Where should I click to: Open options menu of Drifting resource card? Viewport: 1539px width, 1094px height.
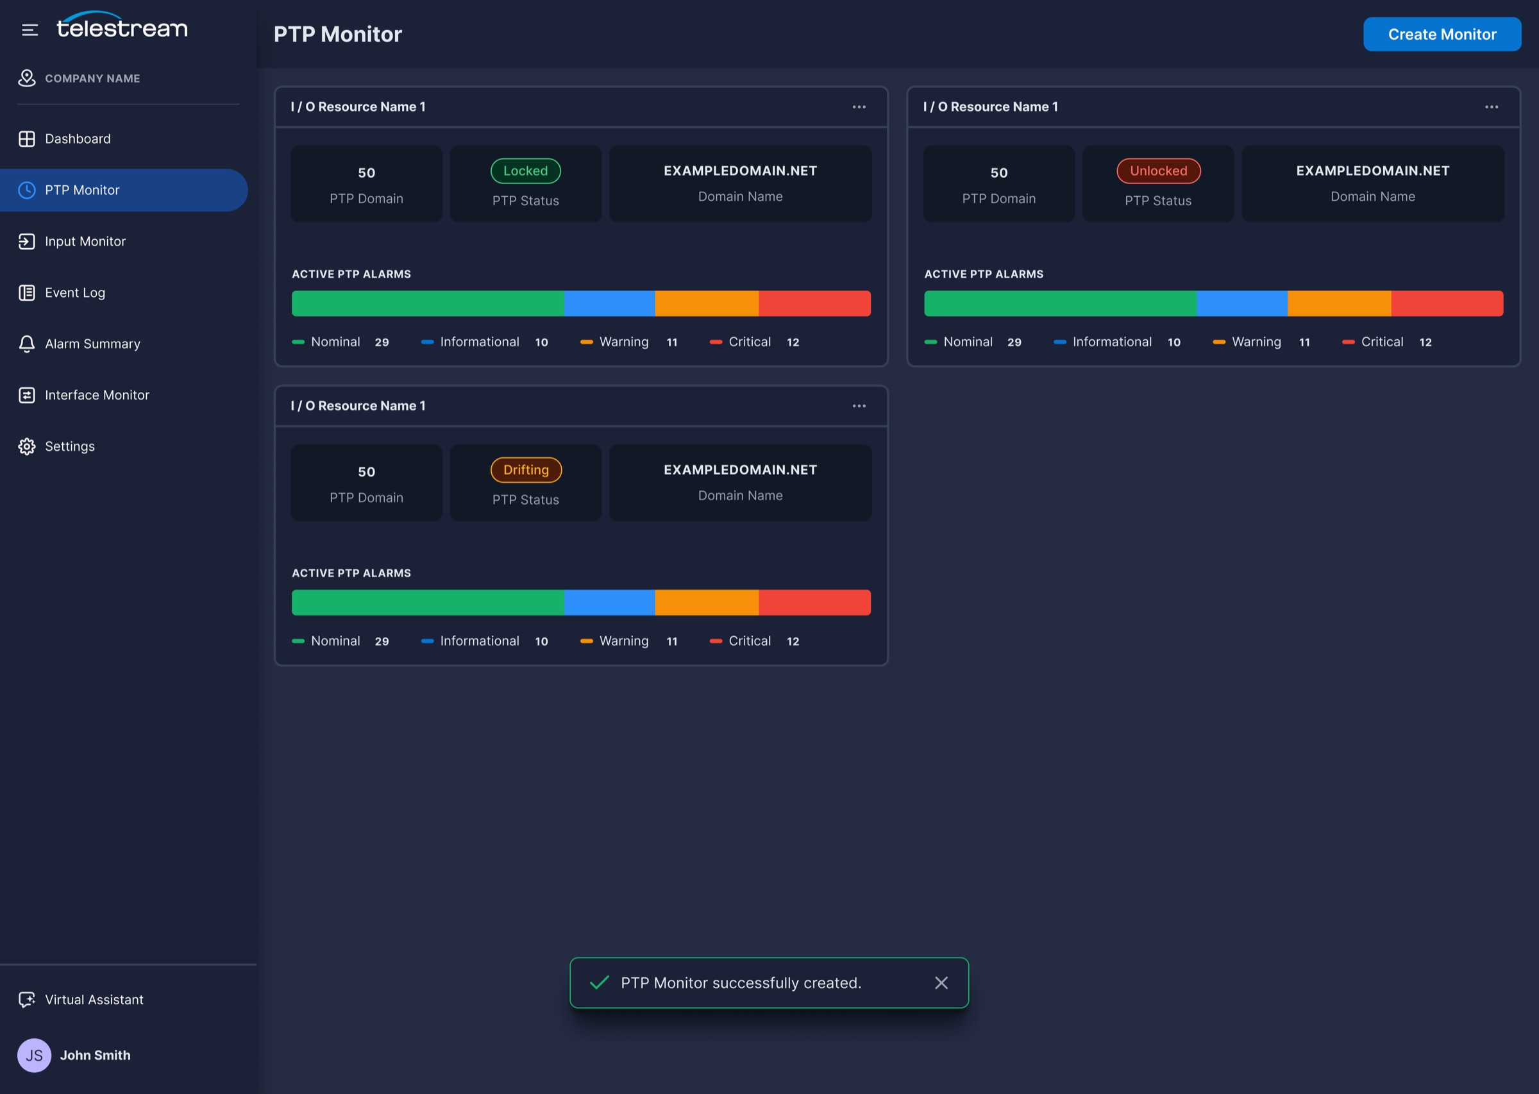(859, 406)
